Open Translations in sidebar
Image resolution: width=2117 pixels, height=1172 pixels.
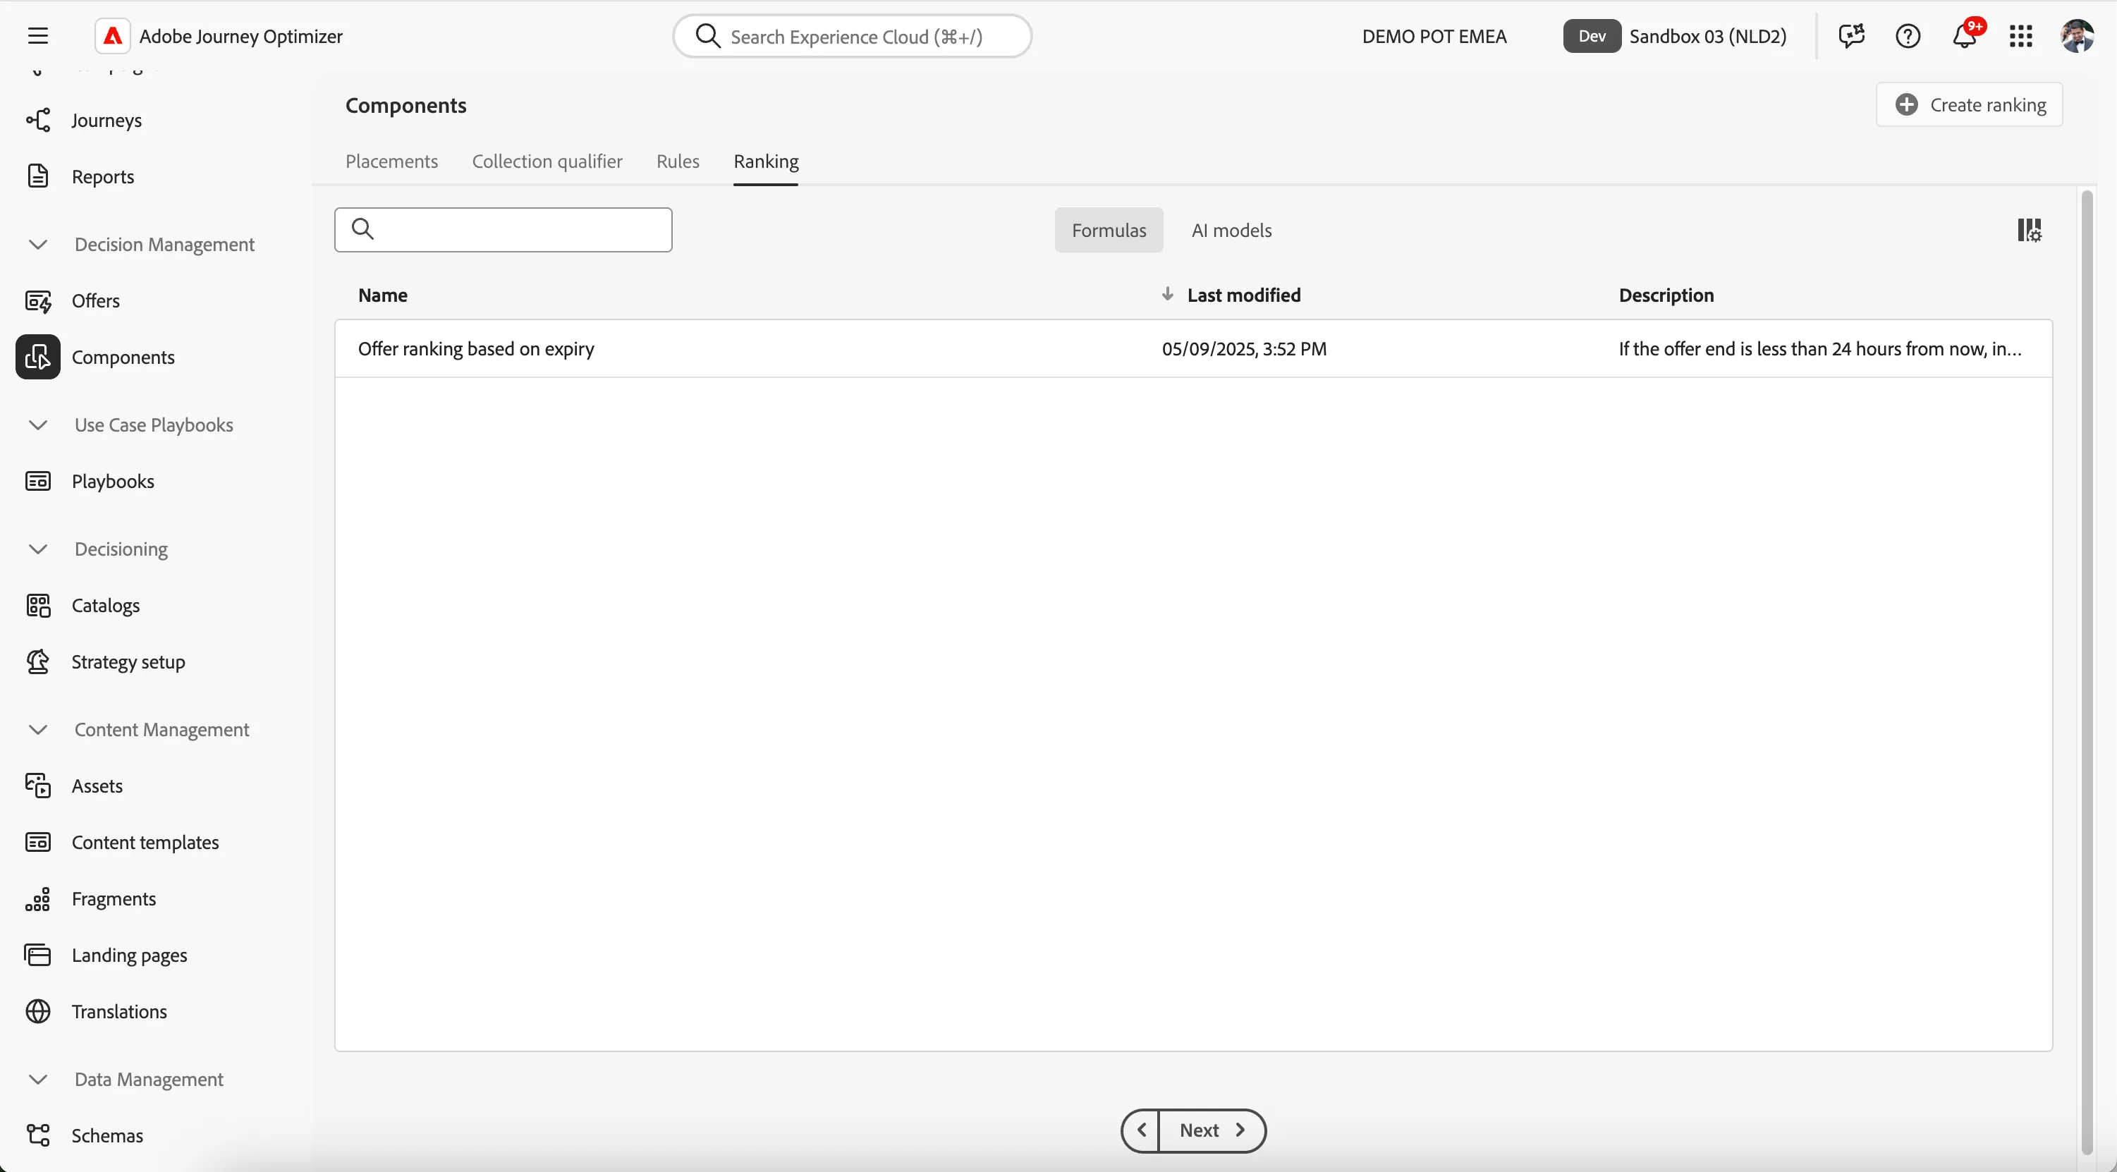pos(119,1012)
